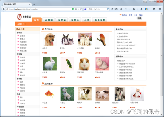Click the brown-white guinea pig photo
The height and width of the screenshot is (117, 164).
(x=85, y=64)
